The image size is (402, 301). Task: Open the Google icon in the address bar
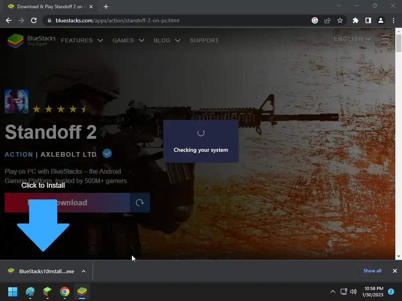click(x=315, y=20)
